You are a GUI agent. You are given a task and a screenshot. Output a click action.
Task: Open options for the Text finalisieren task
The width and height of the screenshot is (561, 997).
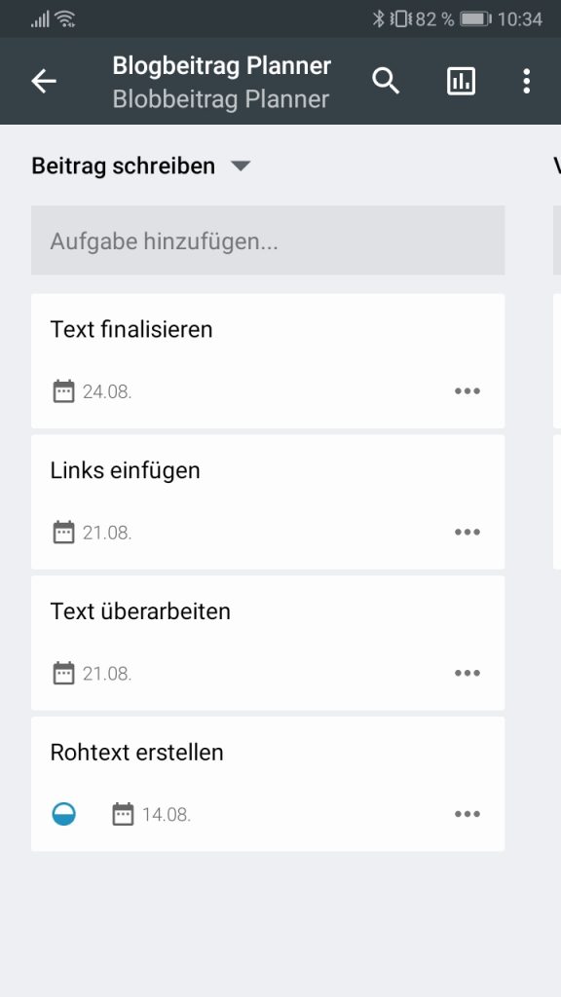pos(467,390)
